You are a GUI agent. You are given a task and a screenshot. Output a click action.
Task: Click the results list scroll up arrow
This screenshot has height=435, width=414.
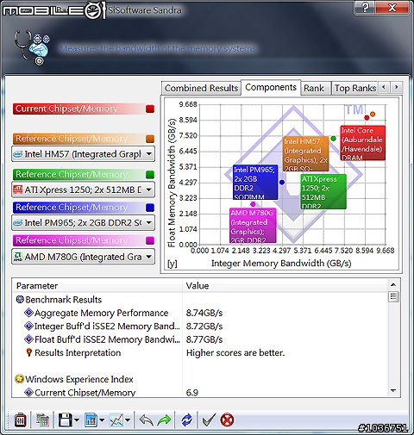click(x=393, y=284)
